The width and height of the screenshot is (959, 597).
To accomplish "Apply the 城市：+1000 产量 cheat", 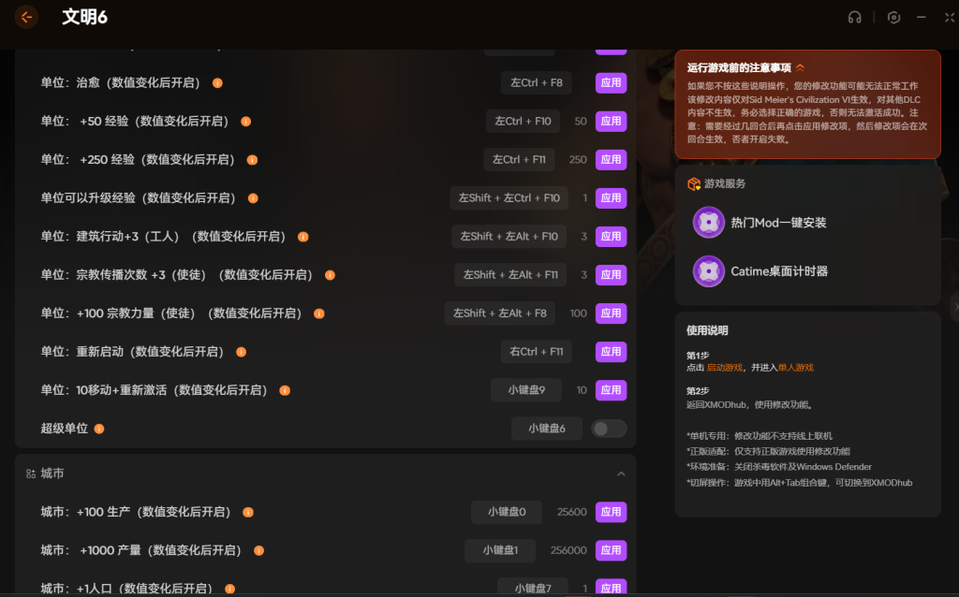I will pyautogui.click(x=611, y=551).
